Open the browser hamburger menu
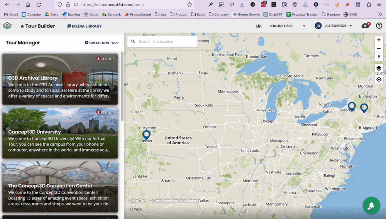This screenshot has height=219, width=386. [379, 5]
